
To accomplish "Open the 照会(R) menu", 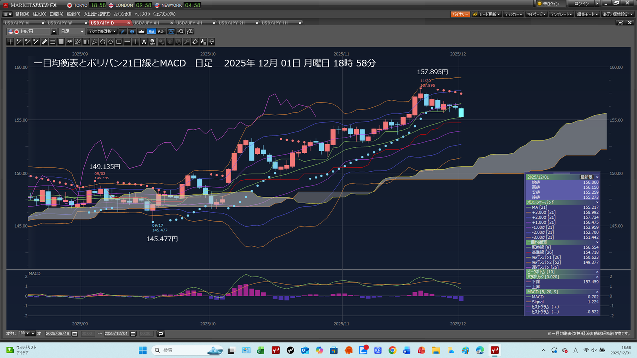I will [x=73, y=14].
